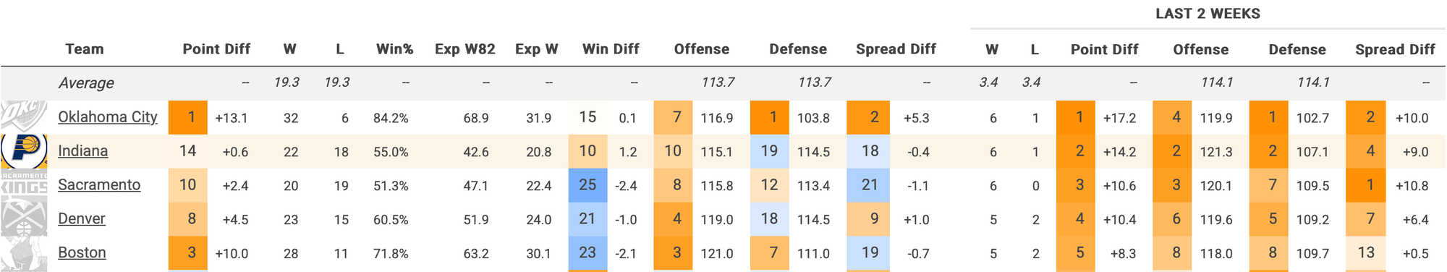Select Sacramento's blue Win Diff rank 25 cell

(x=587, y=185)
